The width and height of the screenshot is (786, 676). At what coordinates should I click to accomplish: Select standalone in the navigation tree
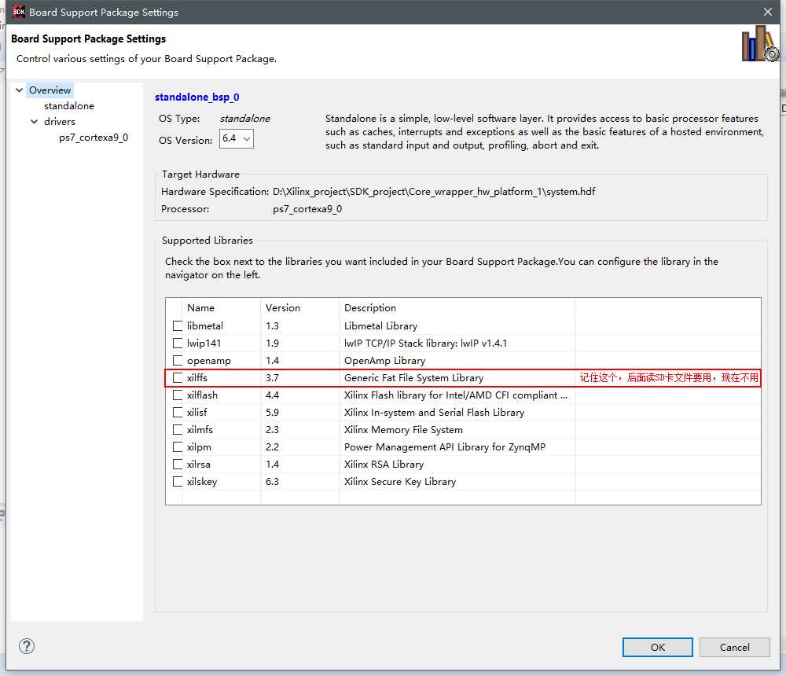point(69,106)
